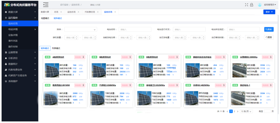Viewport: 280px width, 123px height.
Task: Expand the 运维管理 menu
Action: (x=20, y=52)
